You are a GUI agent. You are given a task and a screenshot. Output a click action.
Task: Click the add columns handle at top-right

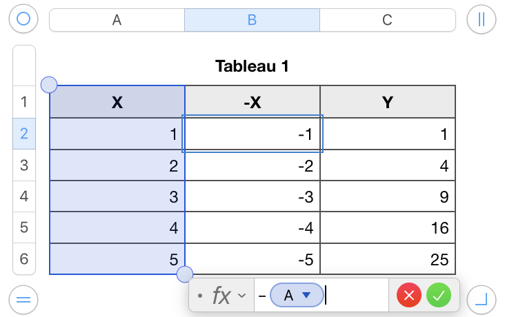click(x=481, y=19)
